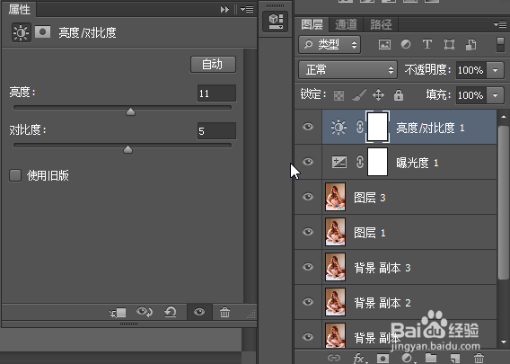The image size is (510, 364).
Task: Hide the bottom 背景 副本 layer
Action: (308, 337)
